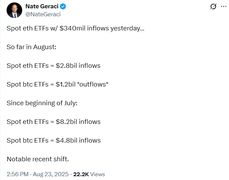Click the 'Notable recent shift.' sentence
This screenshot has height=180, width=229.
[38, 159]
